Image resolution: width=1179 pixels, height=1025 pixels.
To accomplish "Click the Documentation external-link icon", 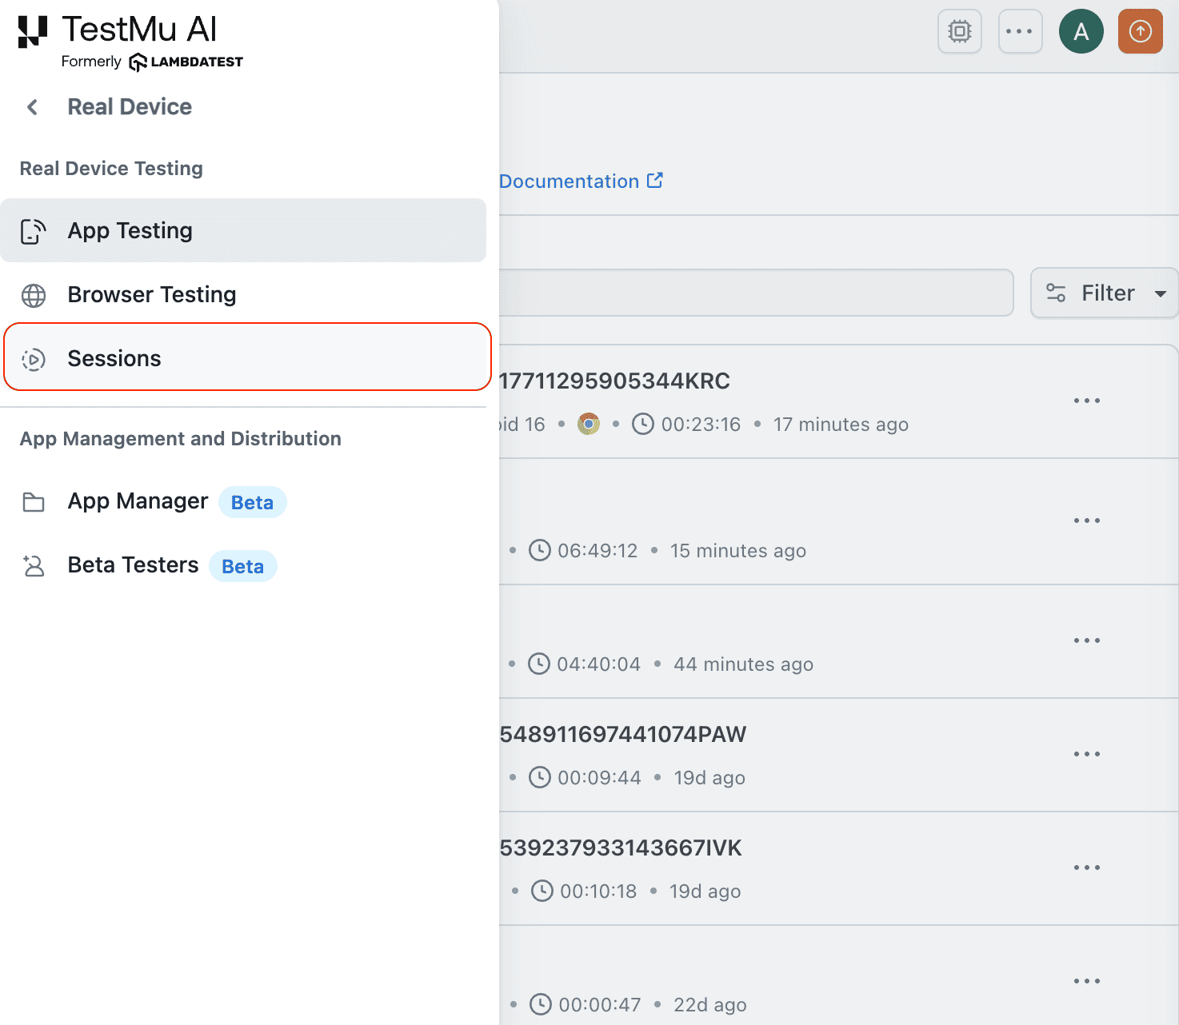I will tap(655, 181).
